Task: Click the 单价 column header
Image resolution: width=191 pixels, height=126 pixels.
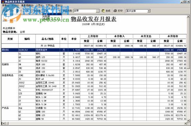Action: pyautogui.click(x=74, y=39)
